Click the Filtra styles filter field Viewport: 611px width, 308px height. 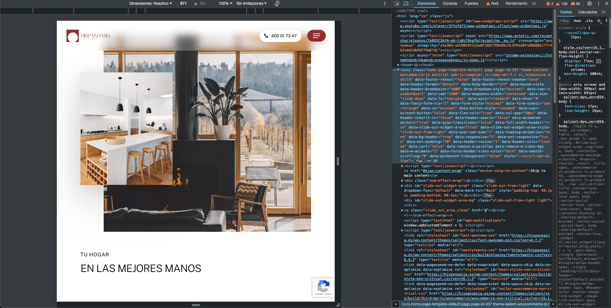564,21
